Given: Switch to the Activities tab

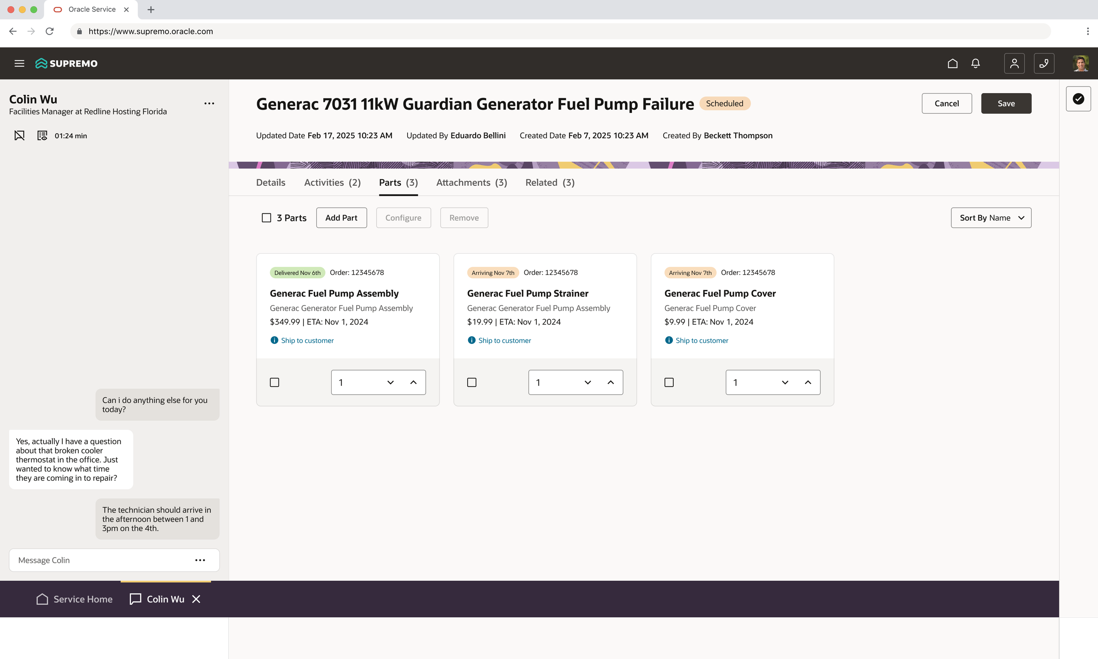Looking at the screenshot, I should 332,183.
